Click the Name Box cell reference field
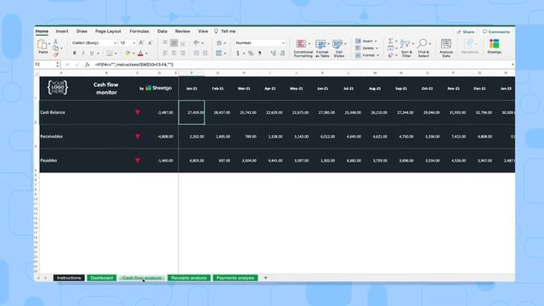The width and height of the screenshot is (544, 306). tap(45, 65)
